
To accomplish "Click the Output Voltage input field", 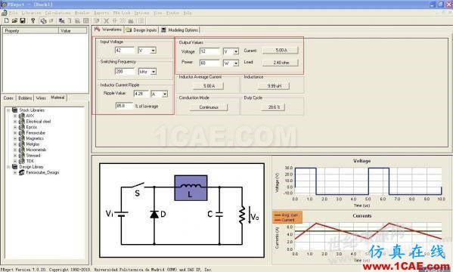I will pos(209,51).
